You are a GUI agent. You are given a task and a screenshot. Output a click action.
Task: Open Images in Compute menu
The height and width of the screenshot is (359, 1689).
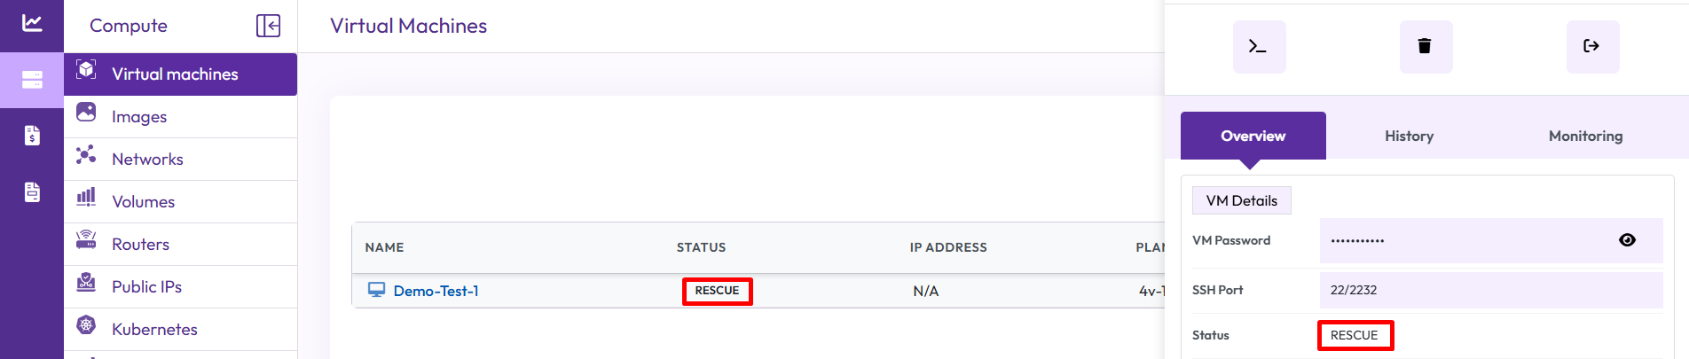(139, 117)
